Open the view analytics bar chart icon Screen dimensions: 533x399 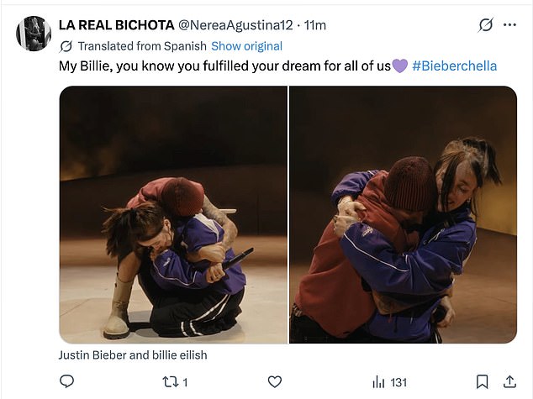377,382
